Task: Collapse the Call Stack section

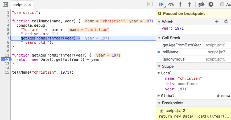Action: [159, 38]
